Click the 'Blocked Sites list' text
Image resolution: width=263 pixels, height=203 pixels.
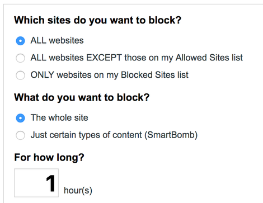(x=154, y=75)
